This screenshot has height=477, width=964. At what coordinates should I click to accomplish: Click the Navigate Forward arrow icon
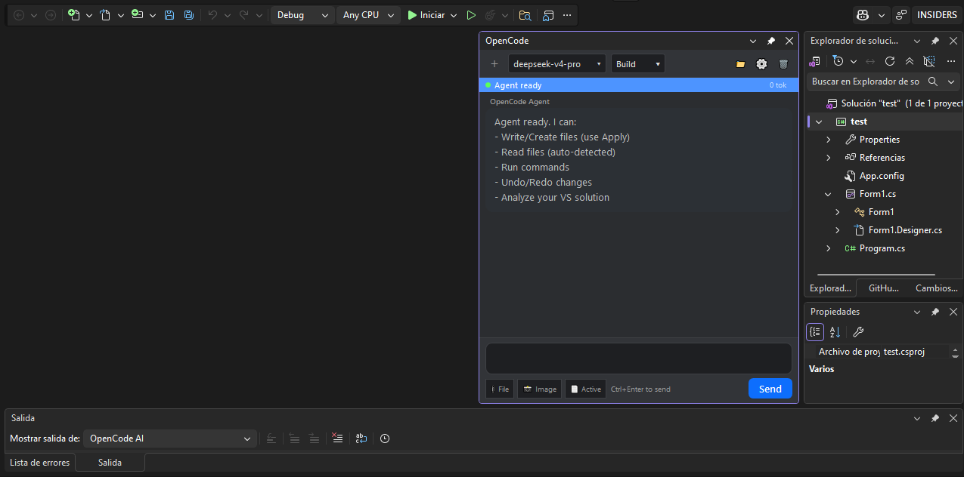[51, 15]
